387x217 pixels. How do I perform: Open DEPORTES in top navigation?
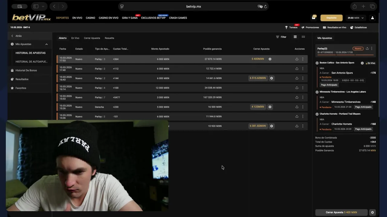click(x=62, y=18)
